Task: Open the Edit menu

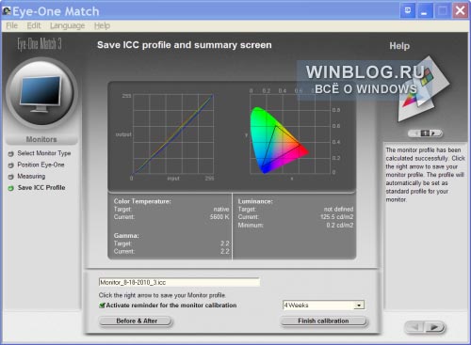Action: click(34, 25)
